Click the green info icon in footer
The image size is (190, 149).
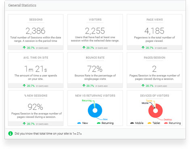[11, 133]
